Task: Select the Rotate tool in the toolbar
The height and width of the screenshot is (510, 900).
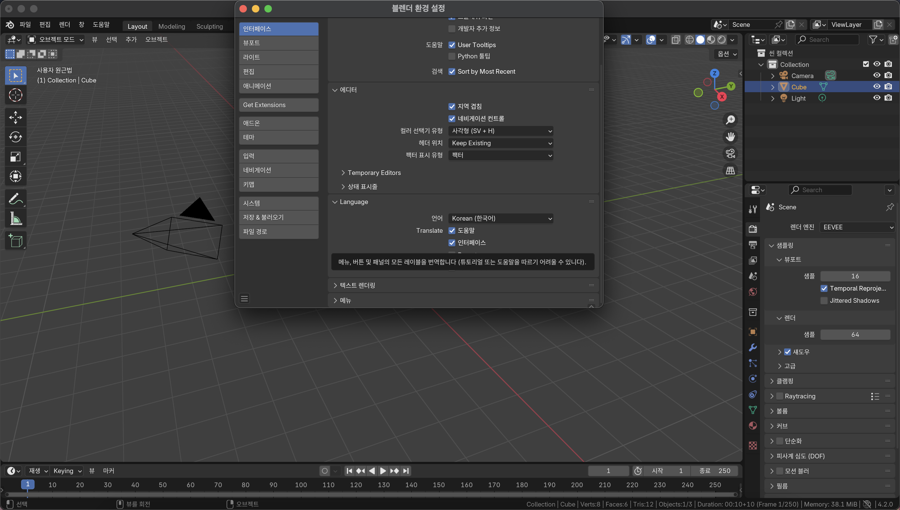Action: [x=15, y=137]
